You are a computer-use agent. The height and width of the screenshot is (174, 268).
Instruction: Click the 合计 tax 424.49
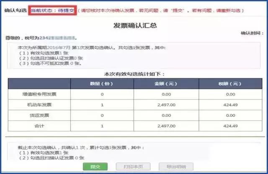pos(231,126)
